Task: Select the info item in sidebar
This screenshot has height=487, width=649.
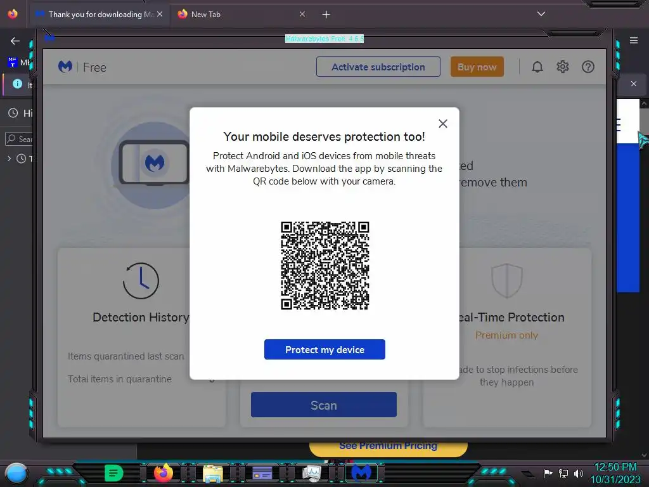Action: [17, 84]
